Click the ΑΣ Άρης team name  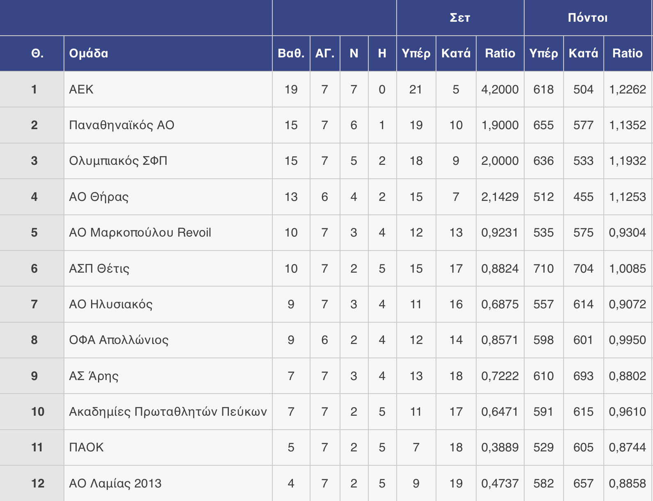coord(94,376)
